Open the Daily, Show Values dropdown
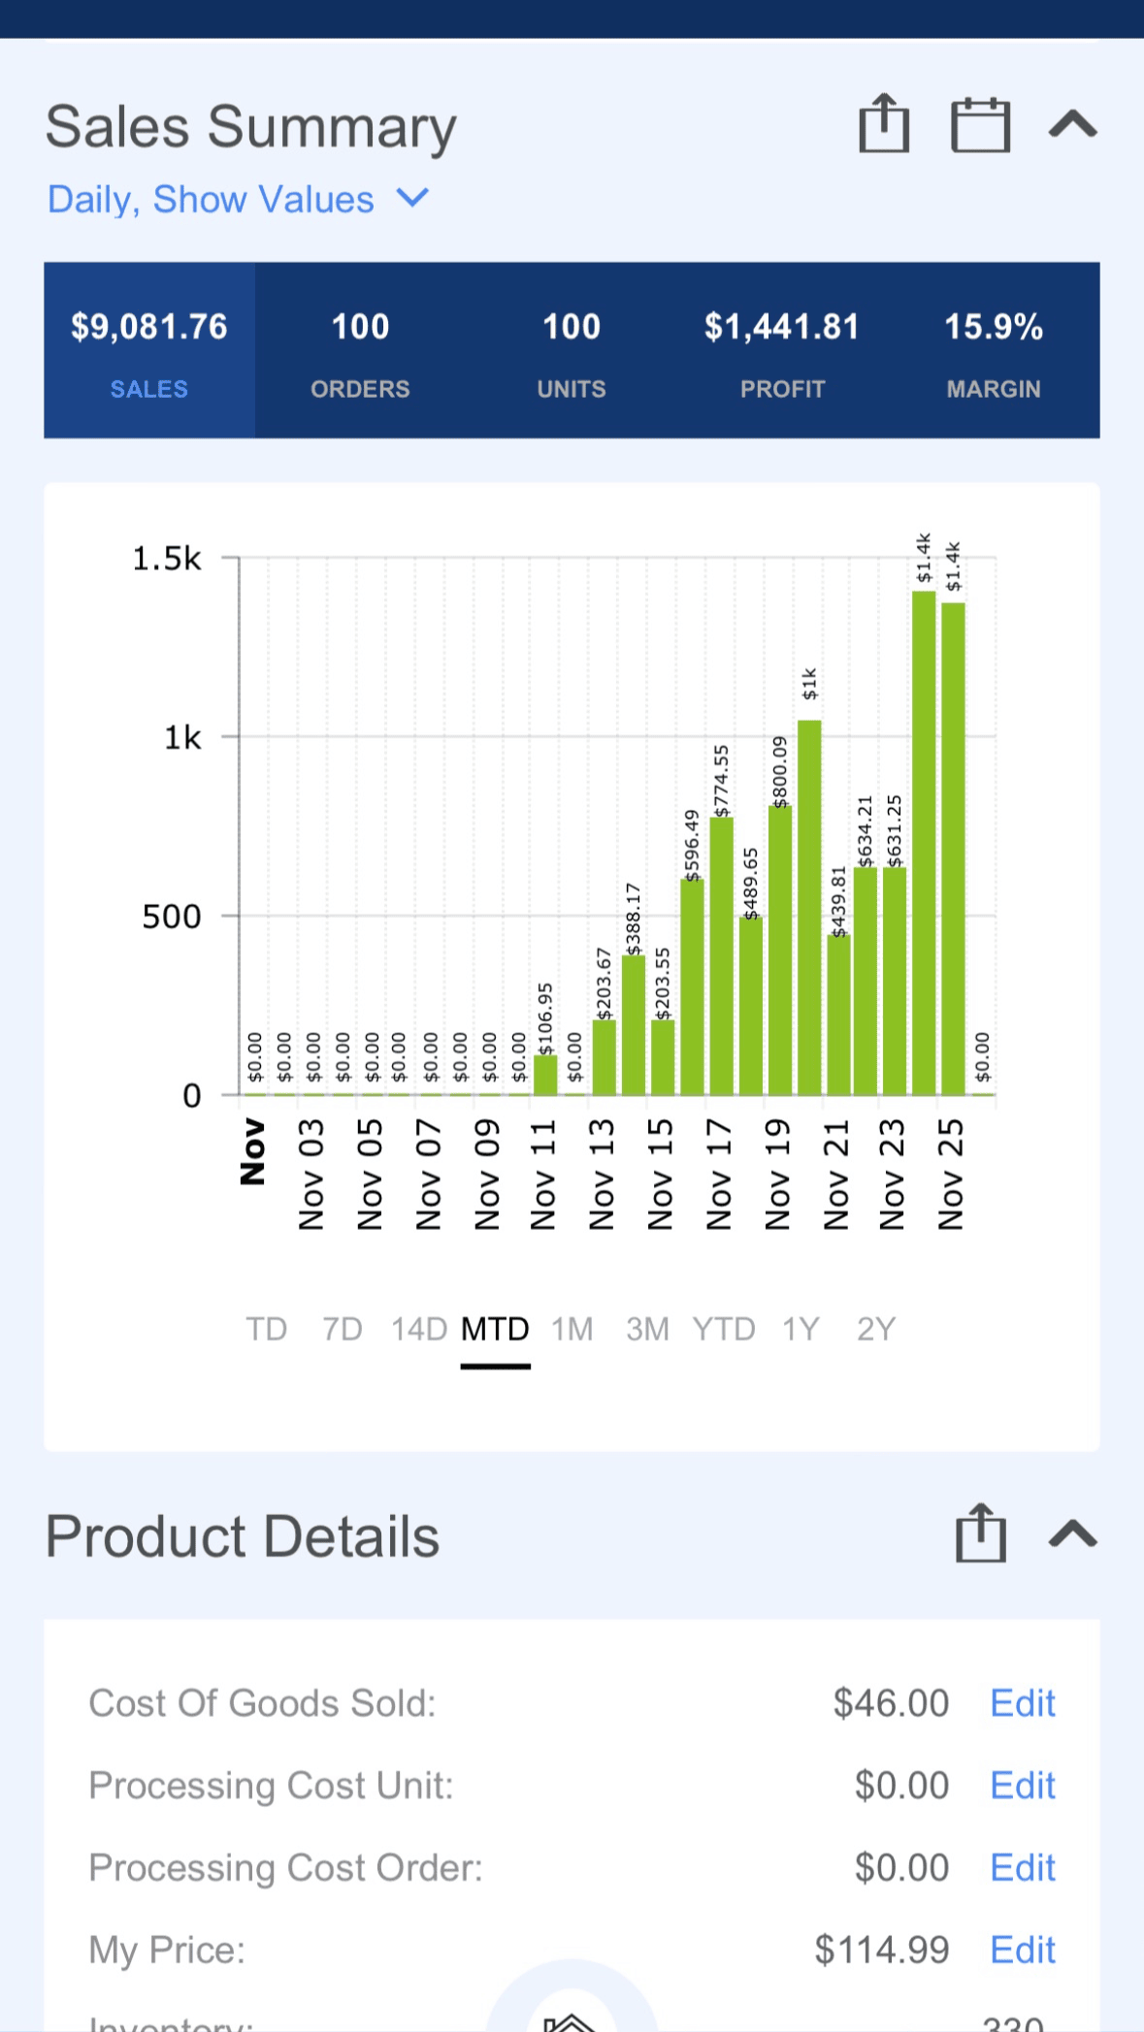The width and height of the screenshot is (1144, 2032). pyautogui.click(x=238, y=200)
